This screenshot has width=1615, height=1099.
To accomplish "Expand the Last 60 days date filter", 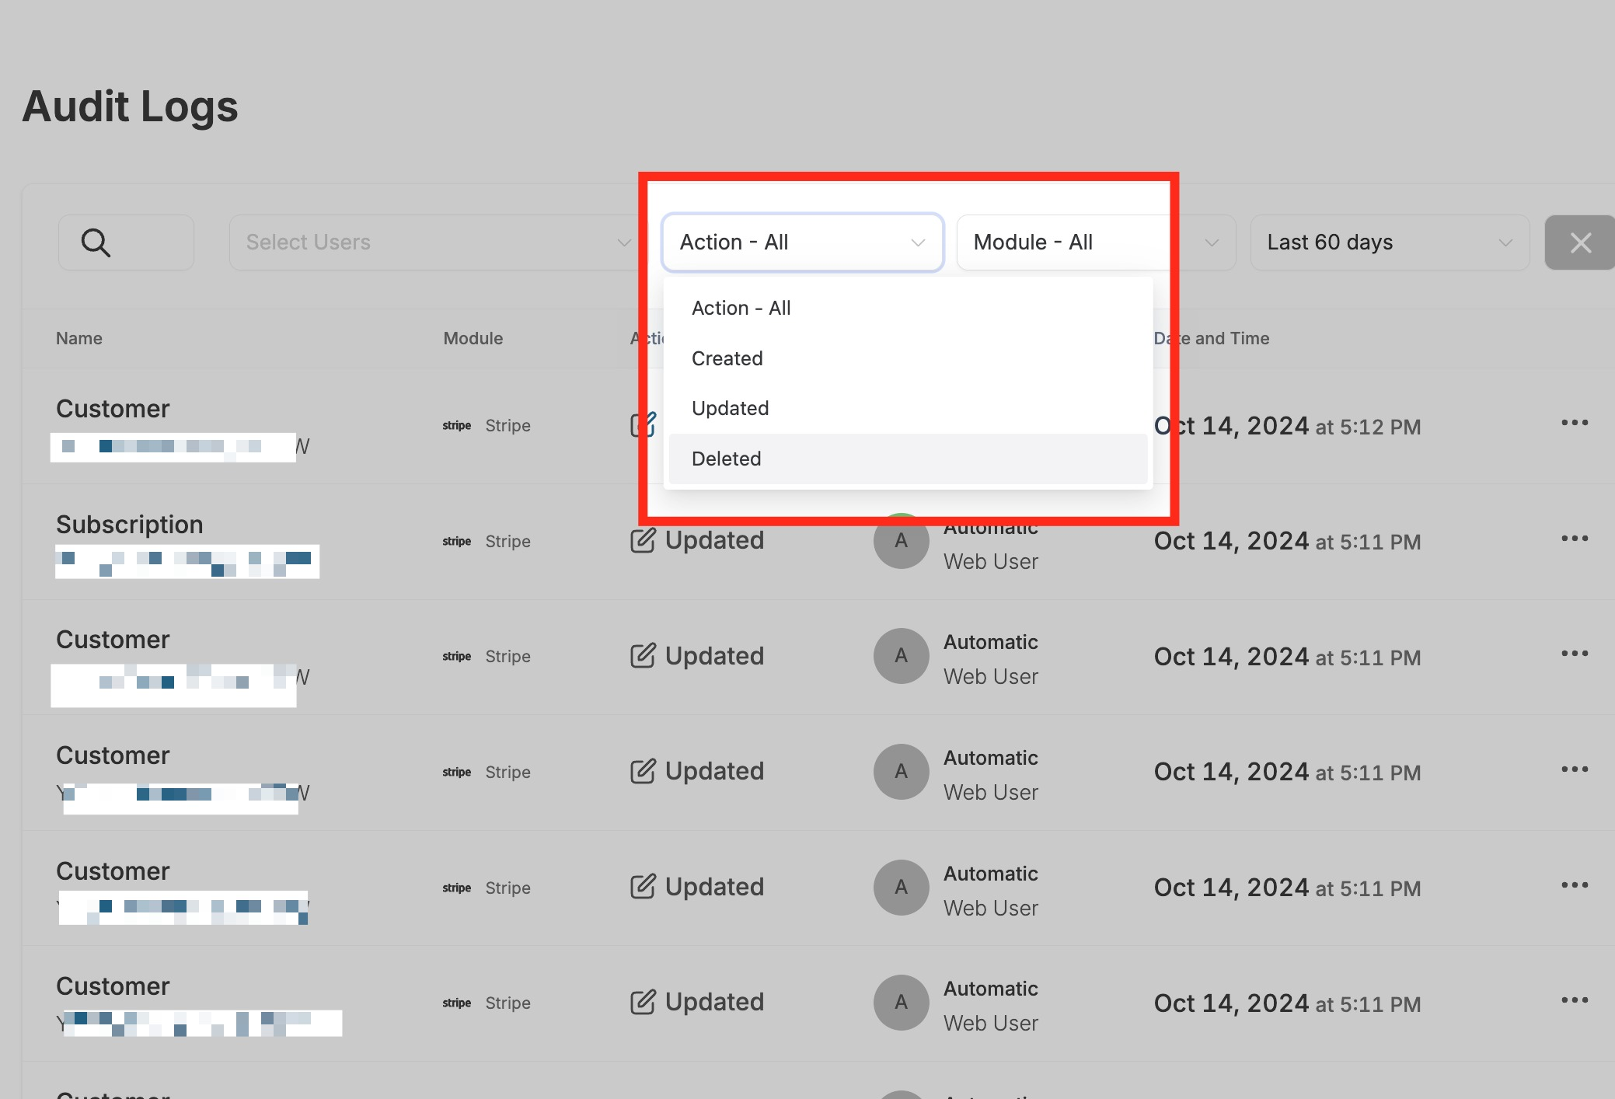I will (x=1389, y=242).
